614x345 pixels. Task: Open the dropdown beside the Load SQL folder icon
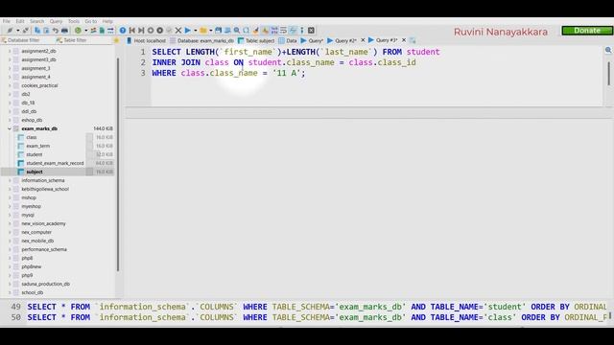pyautogui.click(x=211, y=31)
